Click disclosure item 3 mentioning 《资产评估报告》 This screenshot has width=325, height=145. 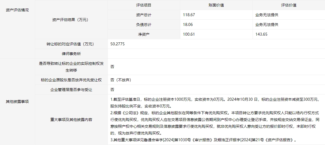click(x=203, y=140)
